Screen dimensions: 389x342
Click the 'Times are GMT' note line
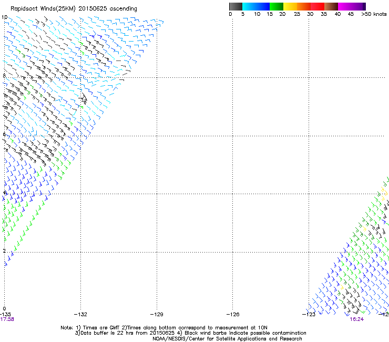164,328
